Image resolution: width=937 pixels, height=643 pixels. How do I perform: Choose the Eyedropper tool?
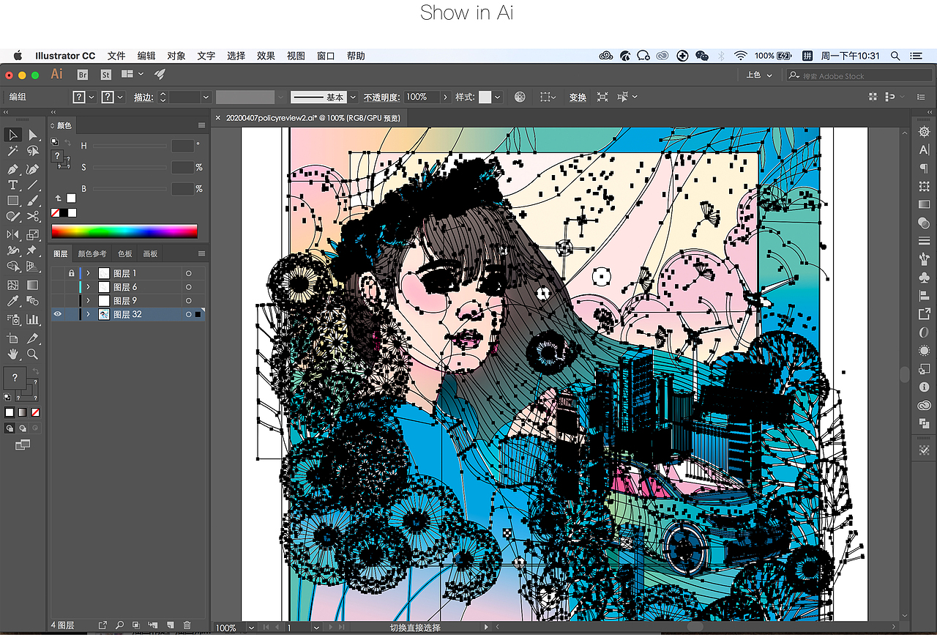click(12, 301)
